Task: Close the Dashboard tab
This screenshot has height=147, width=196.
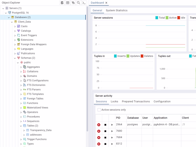Action: (x=106, y=3)
